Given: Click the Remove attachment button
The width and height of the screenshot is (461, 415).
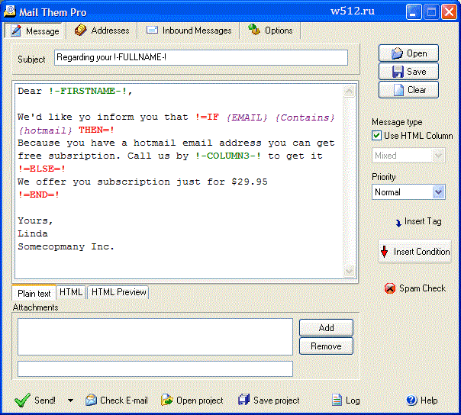Looking at the screenshot, I should point(326,346).
